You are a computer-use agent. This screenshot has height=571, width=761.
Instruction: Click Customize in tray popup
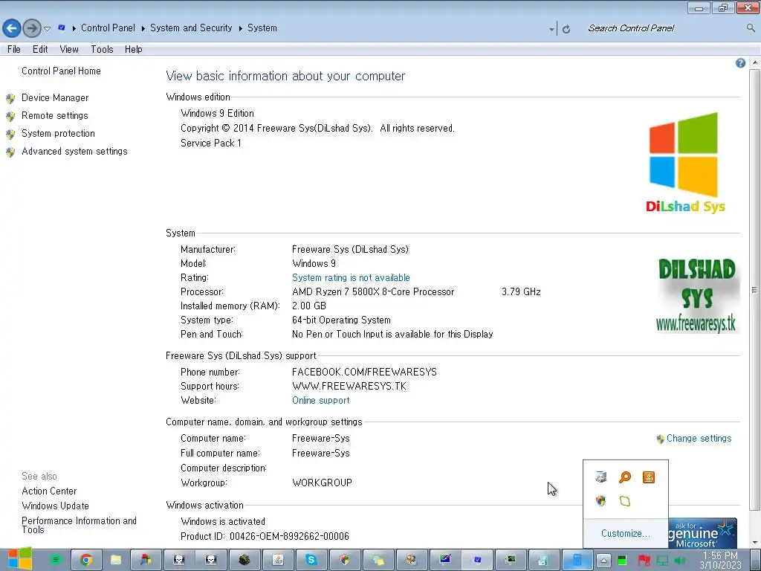[626, 534]
